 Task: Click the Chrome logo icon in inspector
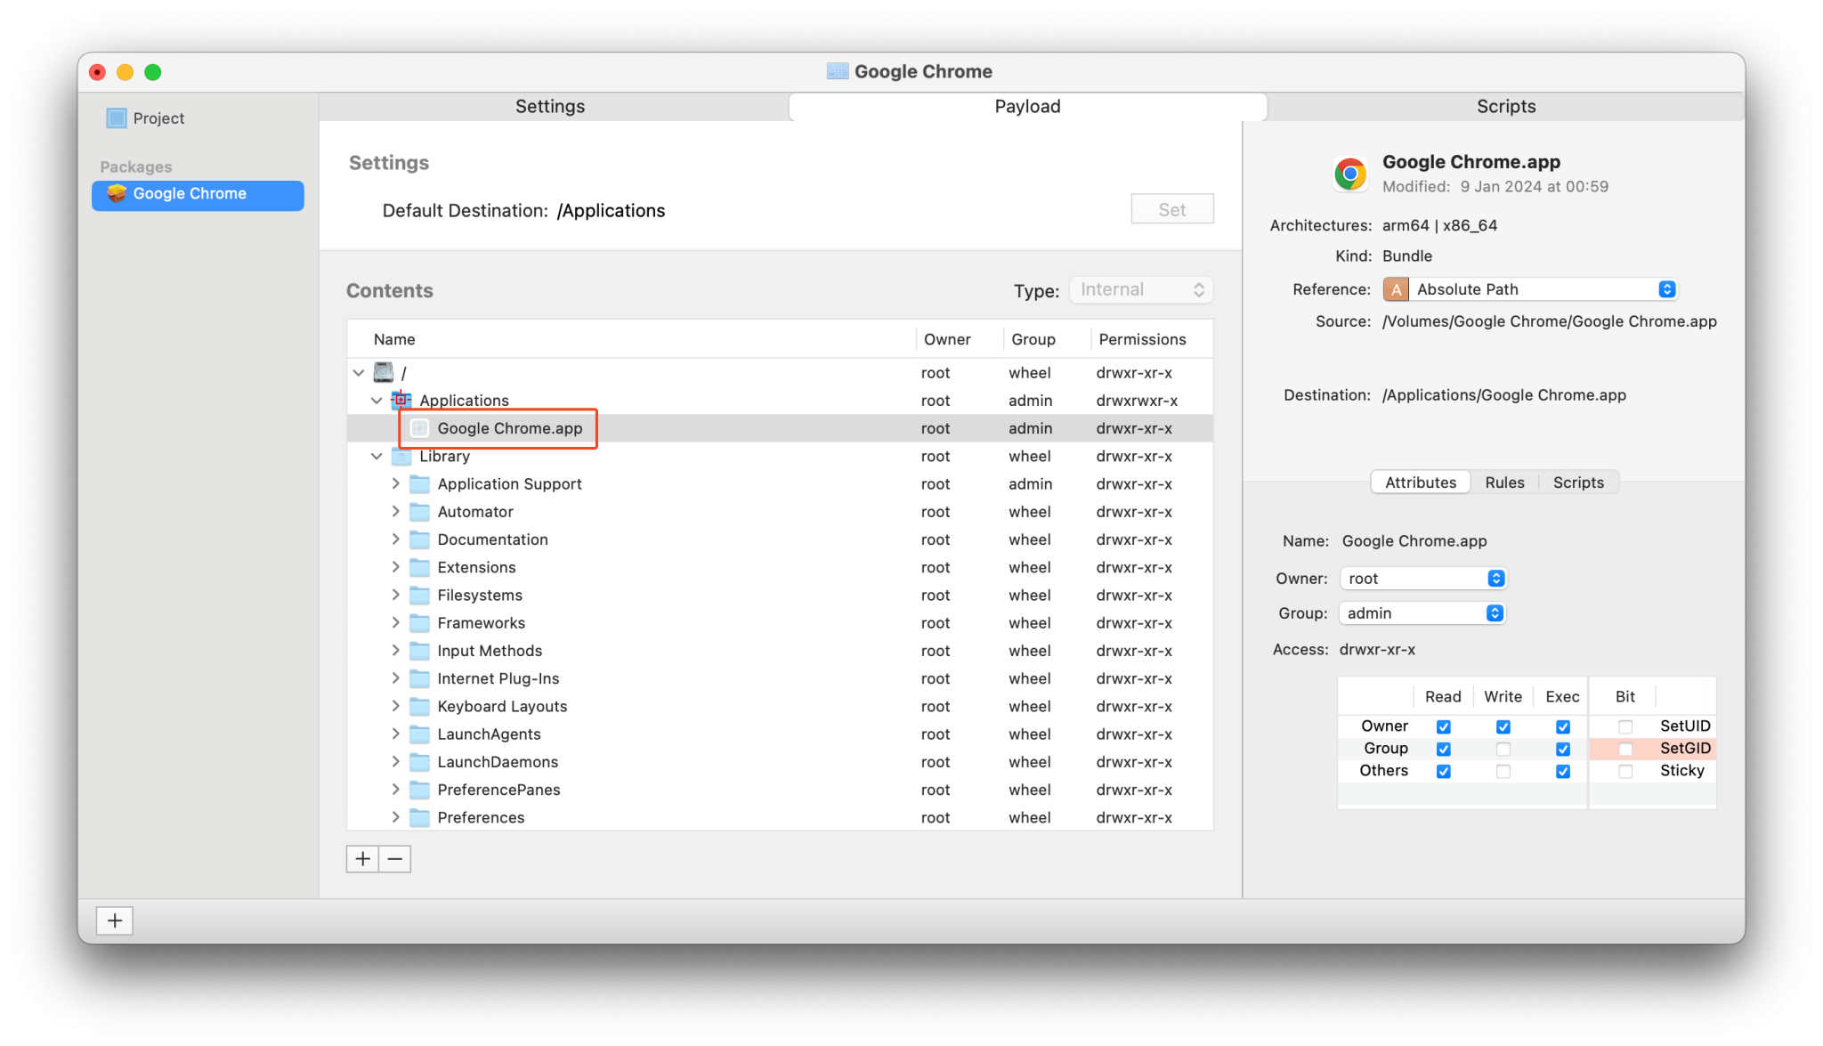[1349, 174]
